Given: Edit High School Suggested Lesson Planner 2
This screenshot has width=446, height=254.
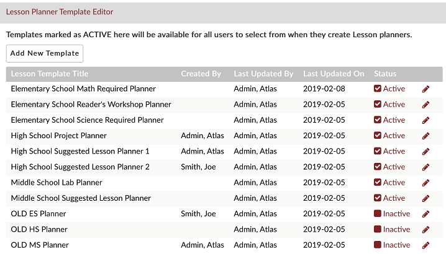Looking at the screenshot, I should (426, 167).
